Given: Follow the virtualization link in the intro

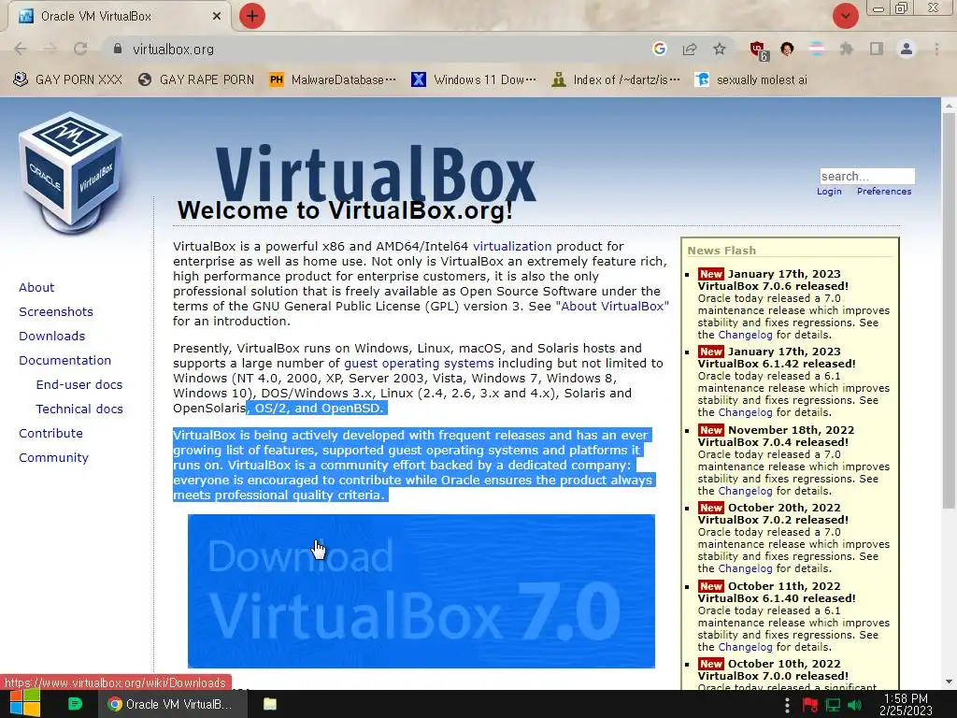Looking at the screenshot, I should click(512, 246).
